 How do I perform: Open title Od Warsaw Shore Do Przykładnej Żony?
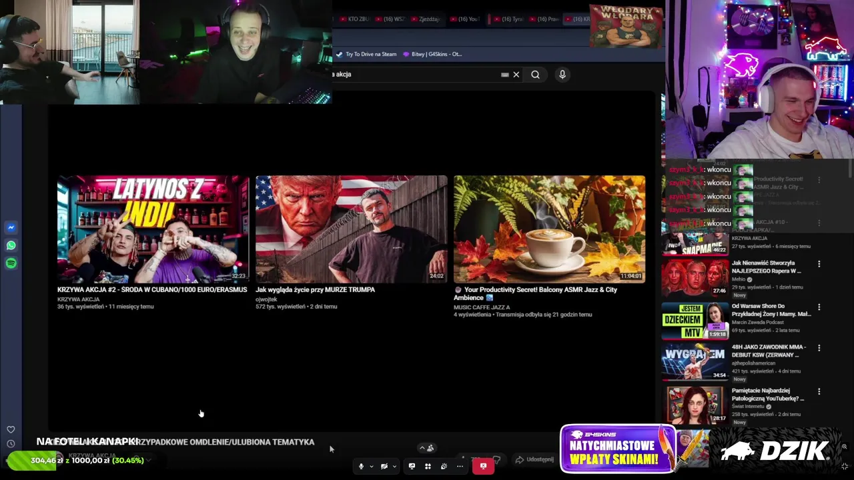click(771, 310)
